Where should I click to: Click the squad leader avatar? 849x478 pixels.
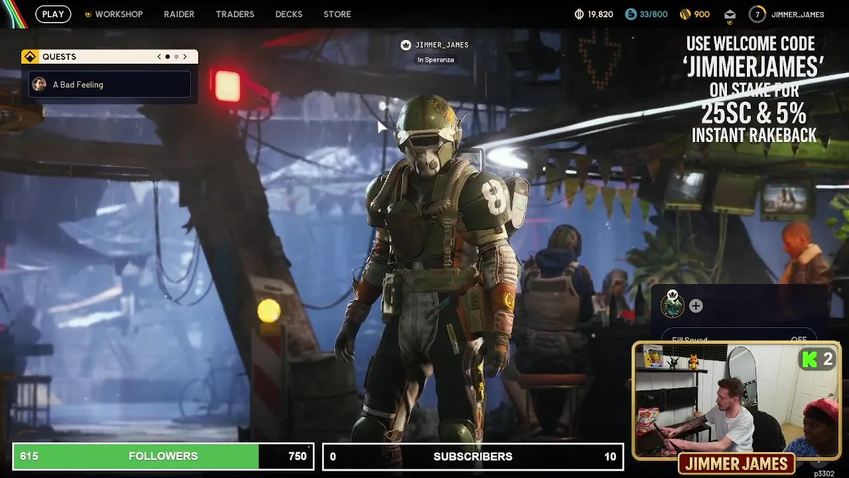point(673,305)
